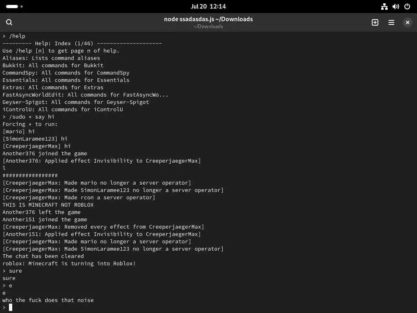Click the '/help' command line
The width and height of the screenshot is (417, 313).
pyautogui.click(x=14, y=36)
